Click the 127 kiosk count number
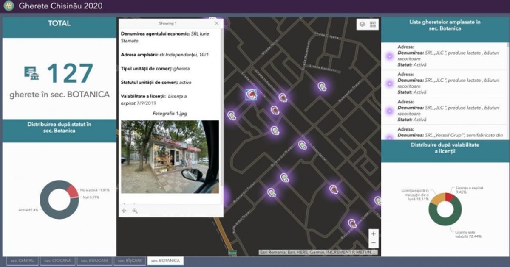 (x=70, y=73)
